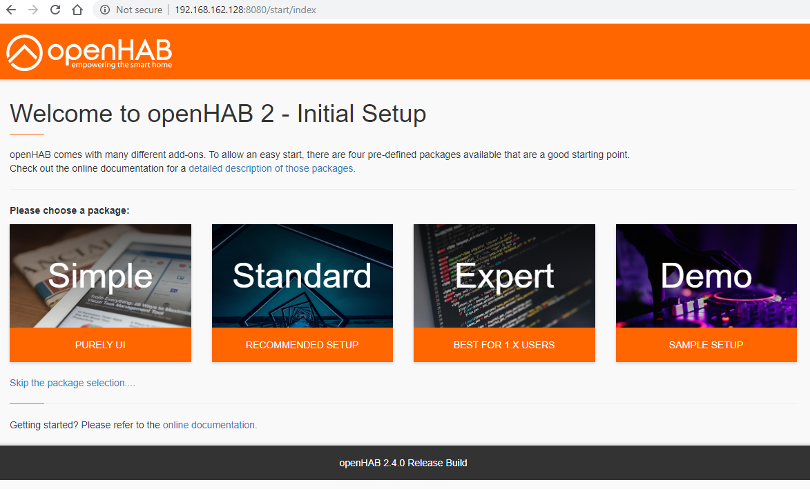Open the browser home page icon

point(77,10)
